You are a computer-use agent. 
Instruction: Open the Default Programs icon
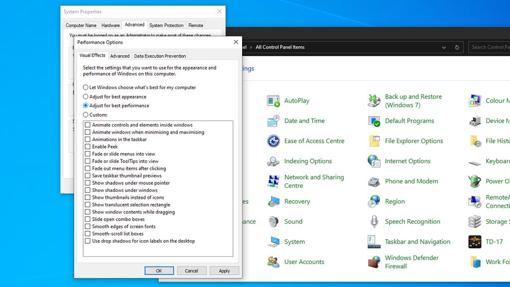[x=374, y=121]
